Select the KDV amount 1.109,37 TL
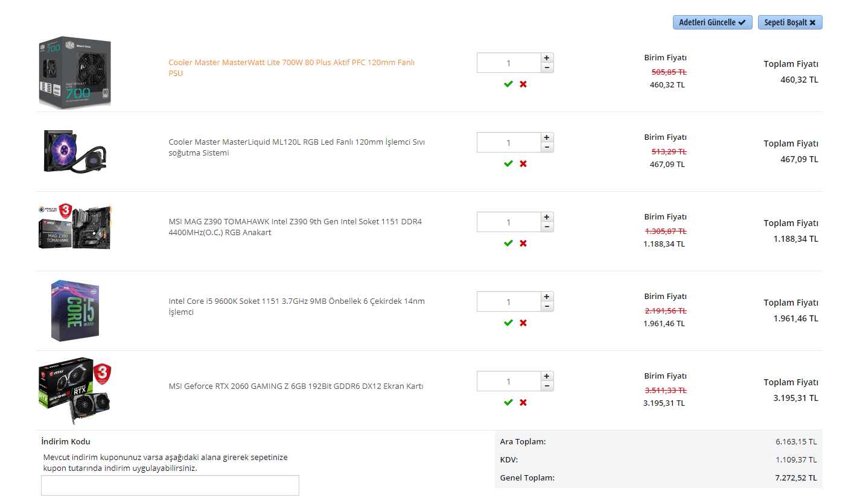860x498 pixels. [x=796, y=460]
